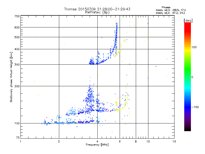Click the phase color bar gradient

tap(188, 76)
